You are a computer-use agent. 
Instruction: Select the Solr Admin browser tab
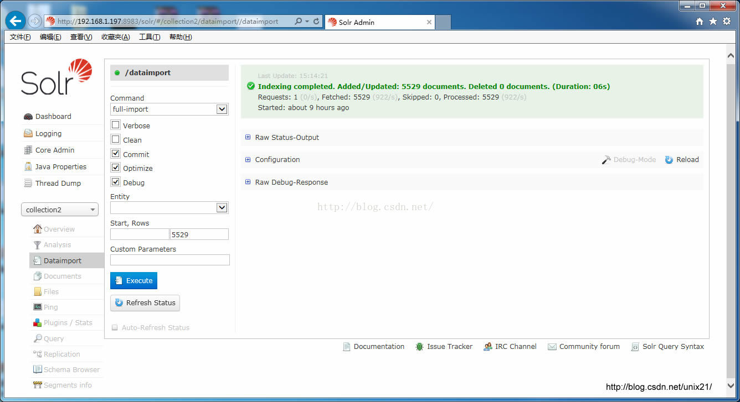(x=379, y=22)
